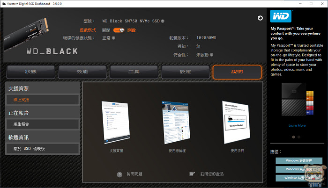Image resolution: width=328 pixels, height=188 pixels.
Task: Open the 設定 tab
Action: 186,72
